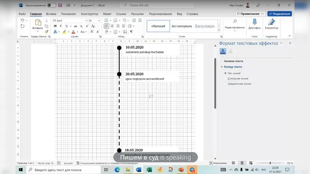Screen dimensions: 310x174
Task: Click the Paste clipboard icon
Action: [x=38, y=23]
